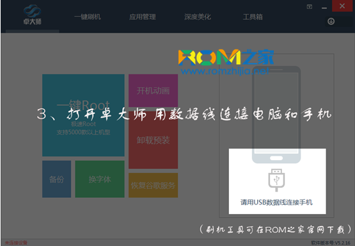The width and height of the screenshot is (355, 246).
Task: Open the download manager icon
Action: [331, 21]
